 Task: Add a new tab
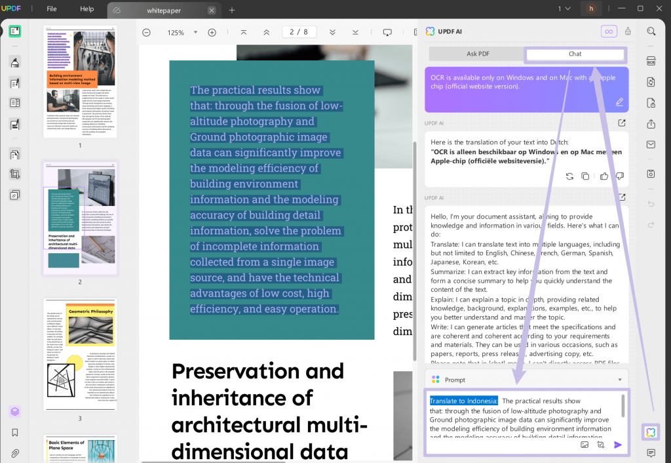[232, 10]
